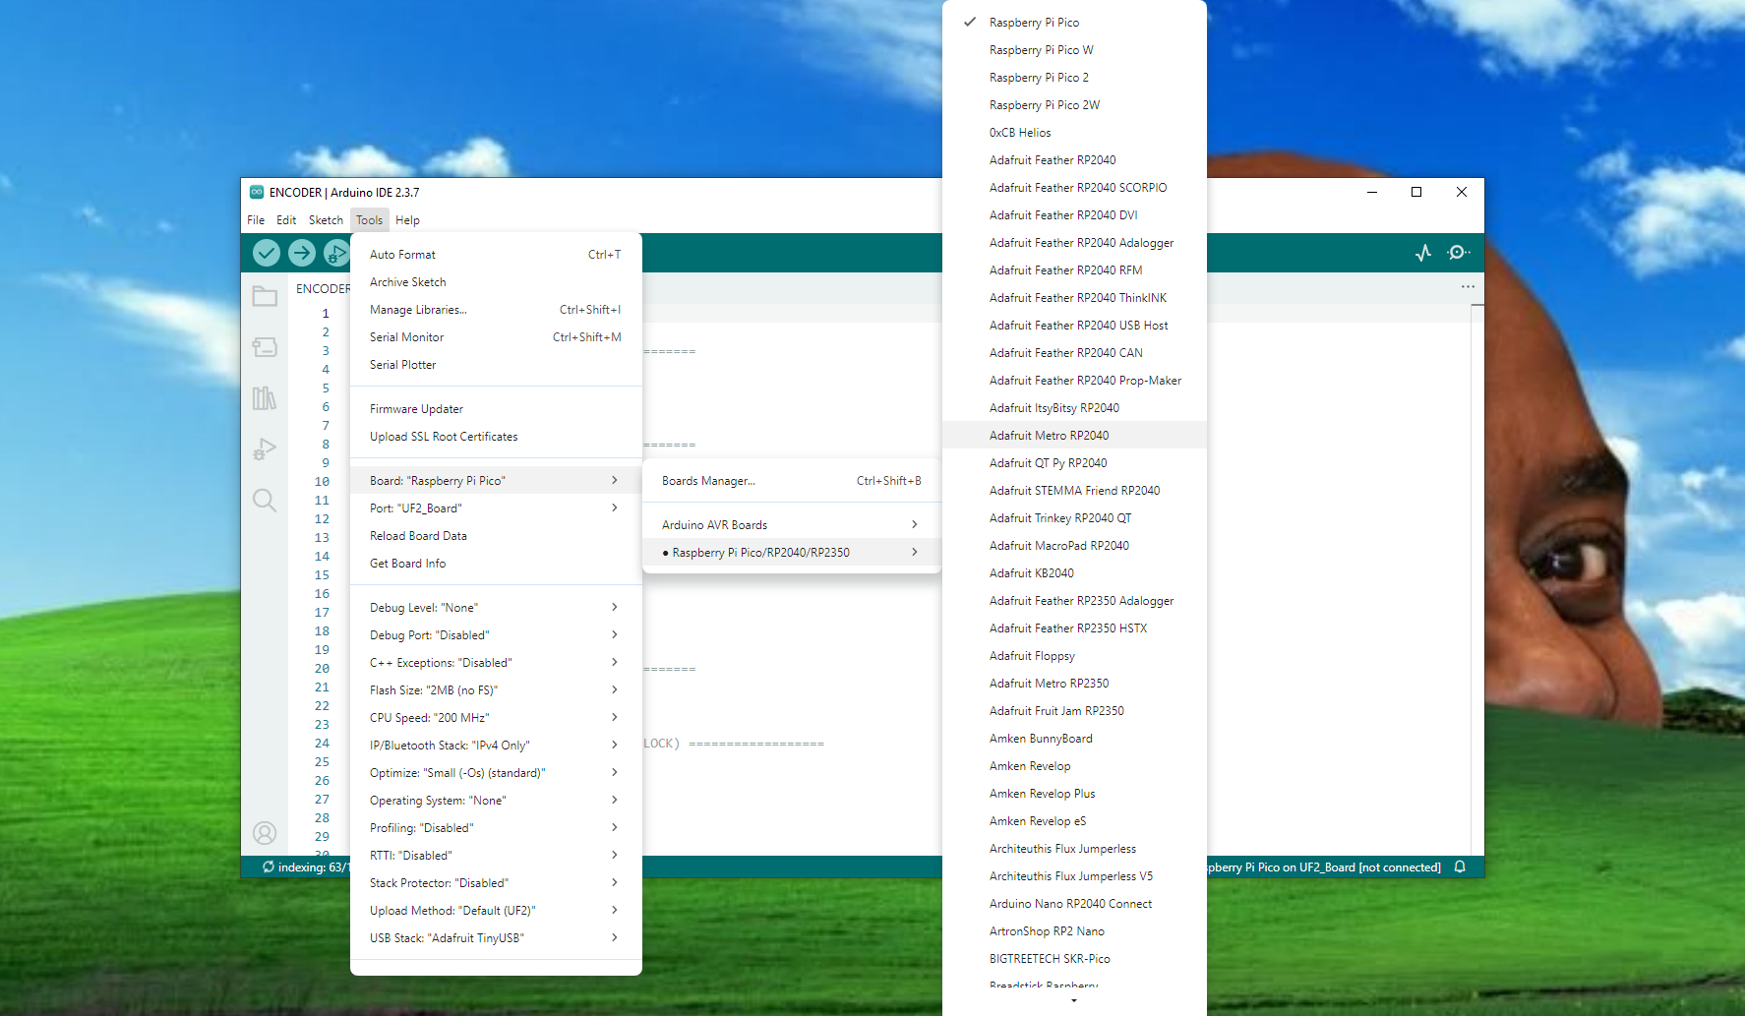Open Firmware Updater

496,409
